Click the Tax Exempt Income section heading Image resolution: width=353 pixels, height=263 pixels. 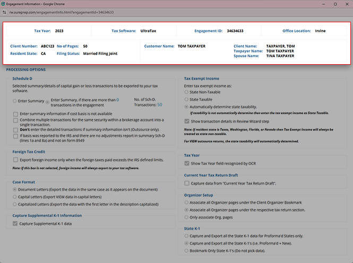click(202, 78)
